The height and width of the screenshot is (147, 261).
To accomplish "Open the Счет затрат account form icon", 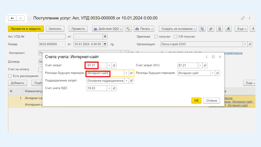I will (x=114, y=65).
